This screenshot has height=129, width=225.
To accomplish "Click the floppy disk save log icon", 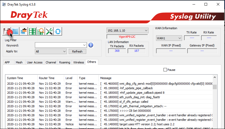I will point(7,31).
